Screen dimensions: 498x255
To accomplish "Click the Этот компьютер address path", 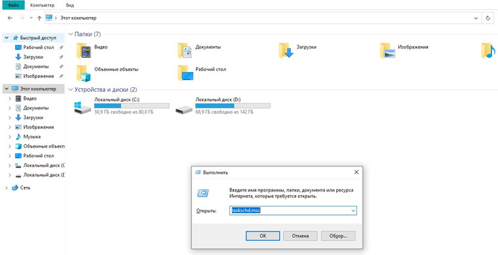I will click(x=78, y=18).
